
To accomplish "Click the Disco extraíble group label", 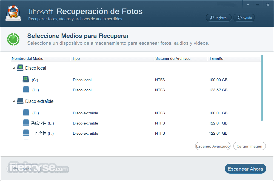I will point(39,101).
